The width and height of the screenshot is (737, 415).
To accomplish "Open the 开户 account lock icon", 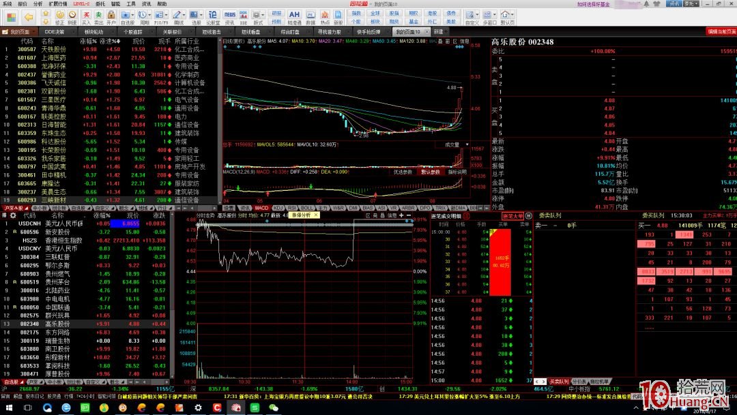I will point(112,16).
